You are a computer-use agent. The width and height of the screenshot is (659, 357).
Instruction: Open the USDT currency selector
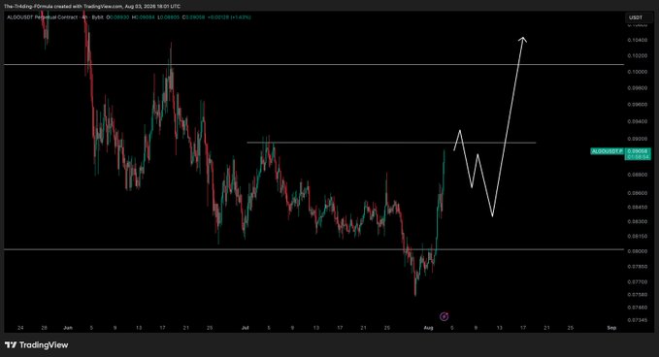tap(639, 17)
